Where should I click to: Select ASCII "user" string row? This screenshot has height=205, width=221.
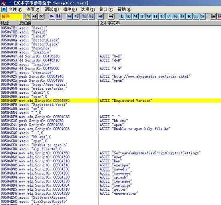click(x=110, y=157)
